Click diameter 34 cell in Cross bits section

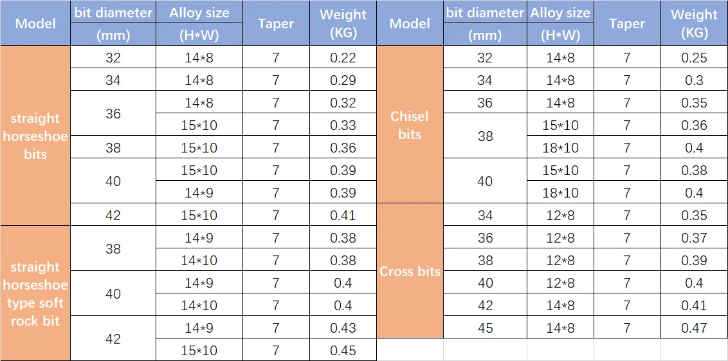coord(485,215)
